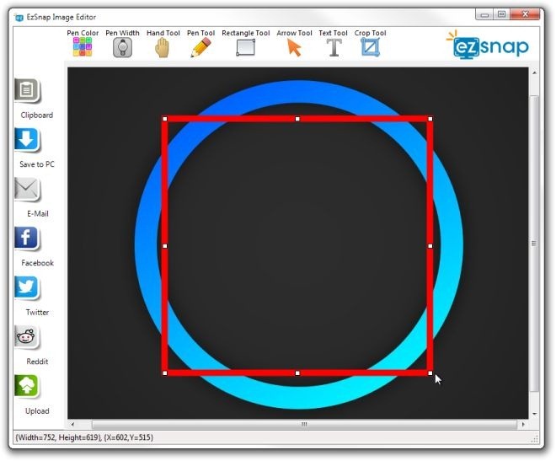The width and height of the screenshot is (556, 461).
Task: Click the Save to PC icon
Action: pos(27,140)
